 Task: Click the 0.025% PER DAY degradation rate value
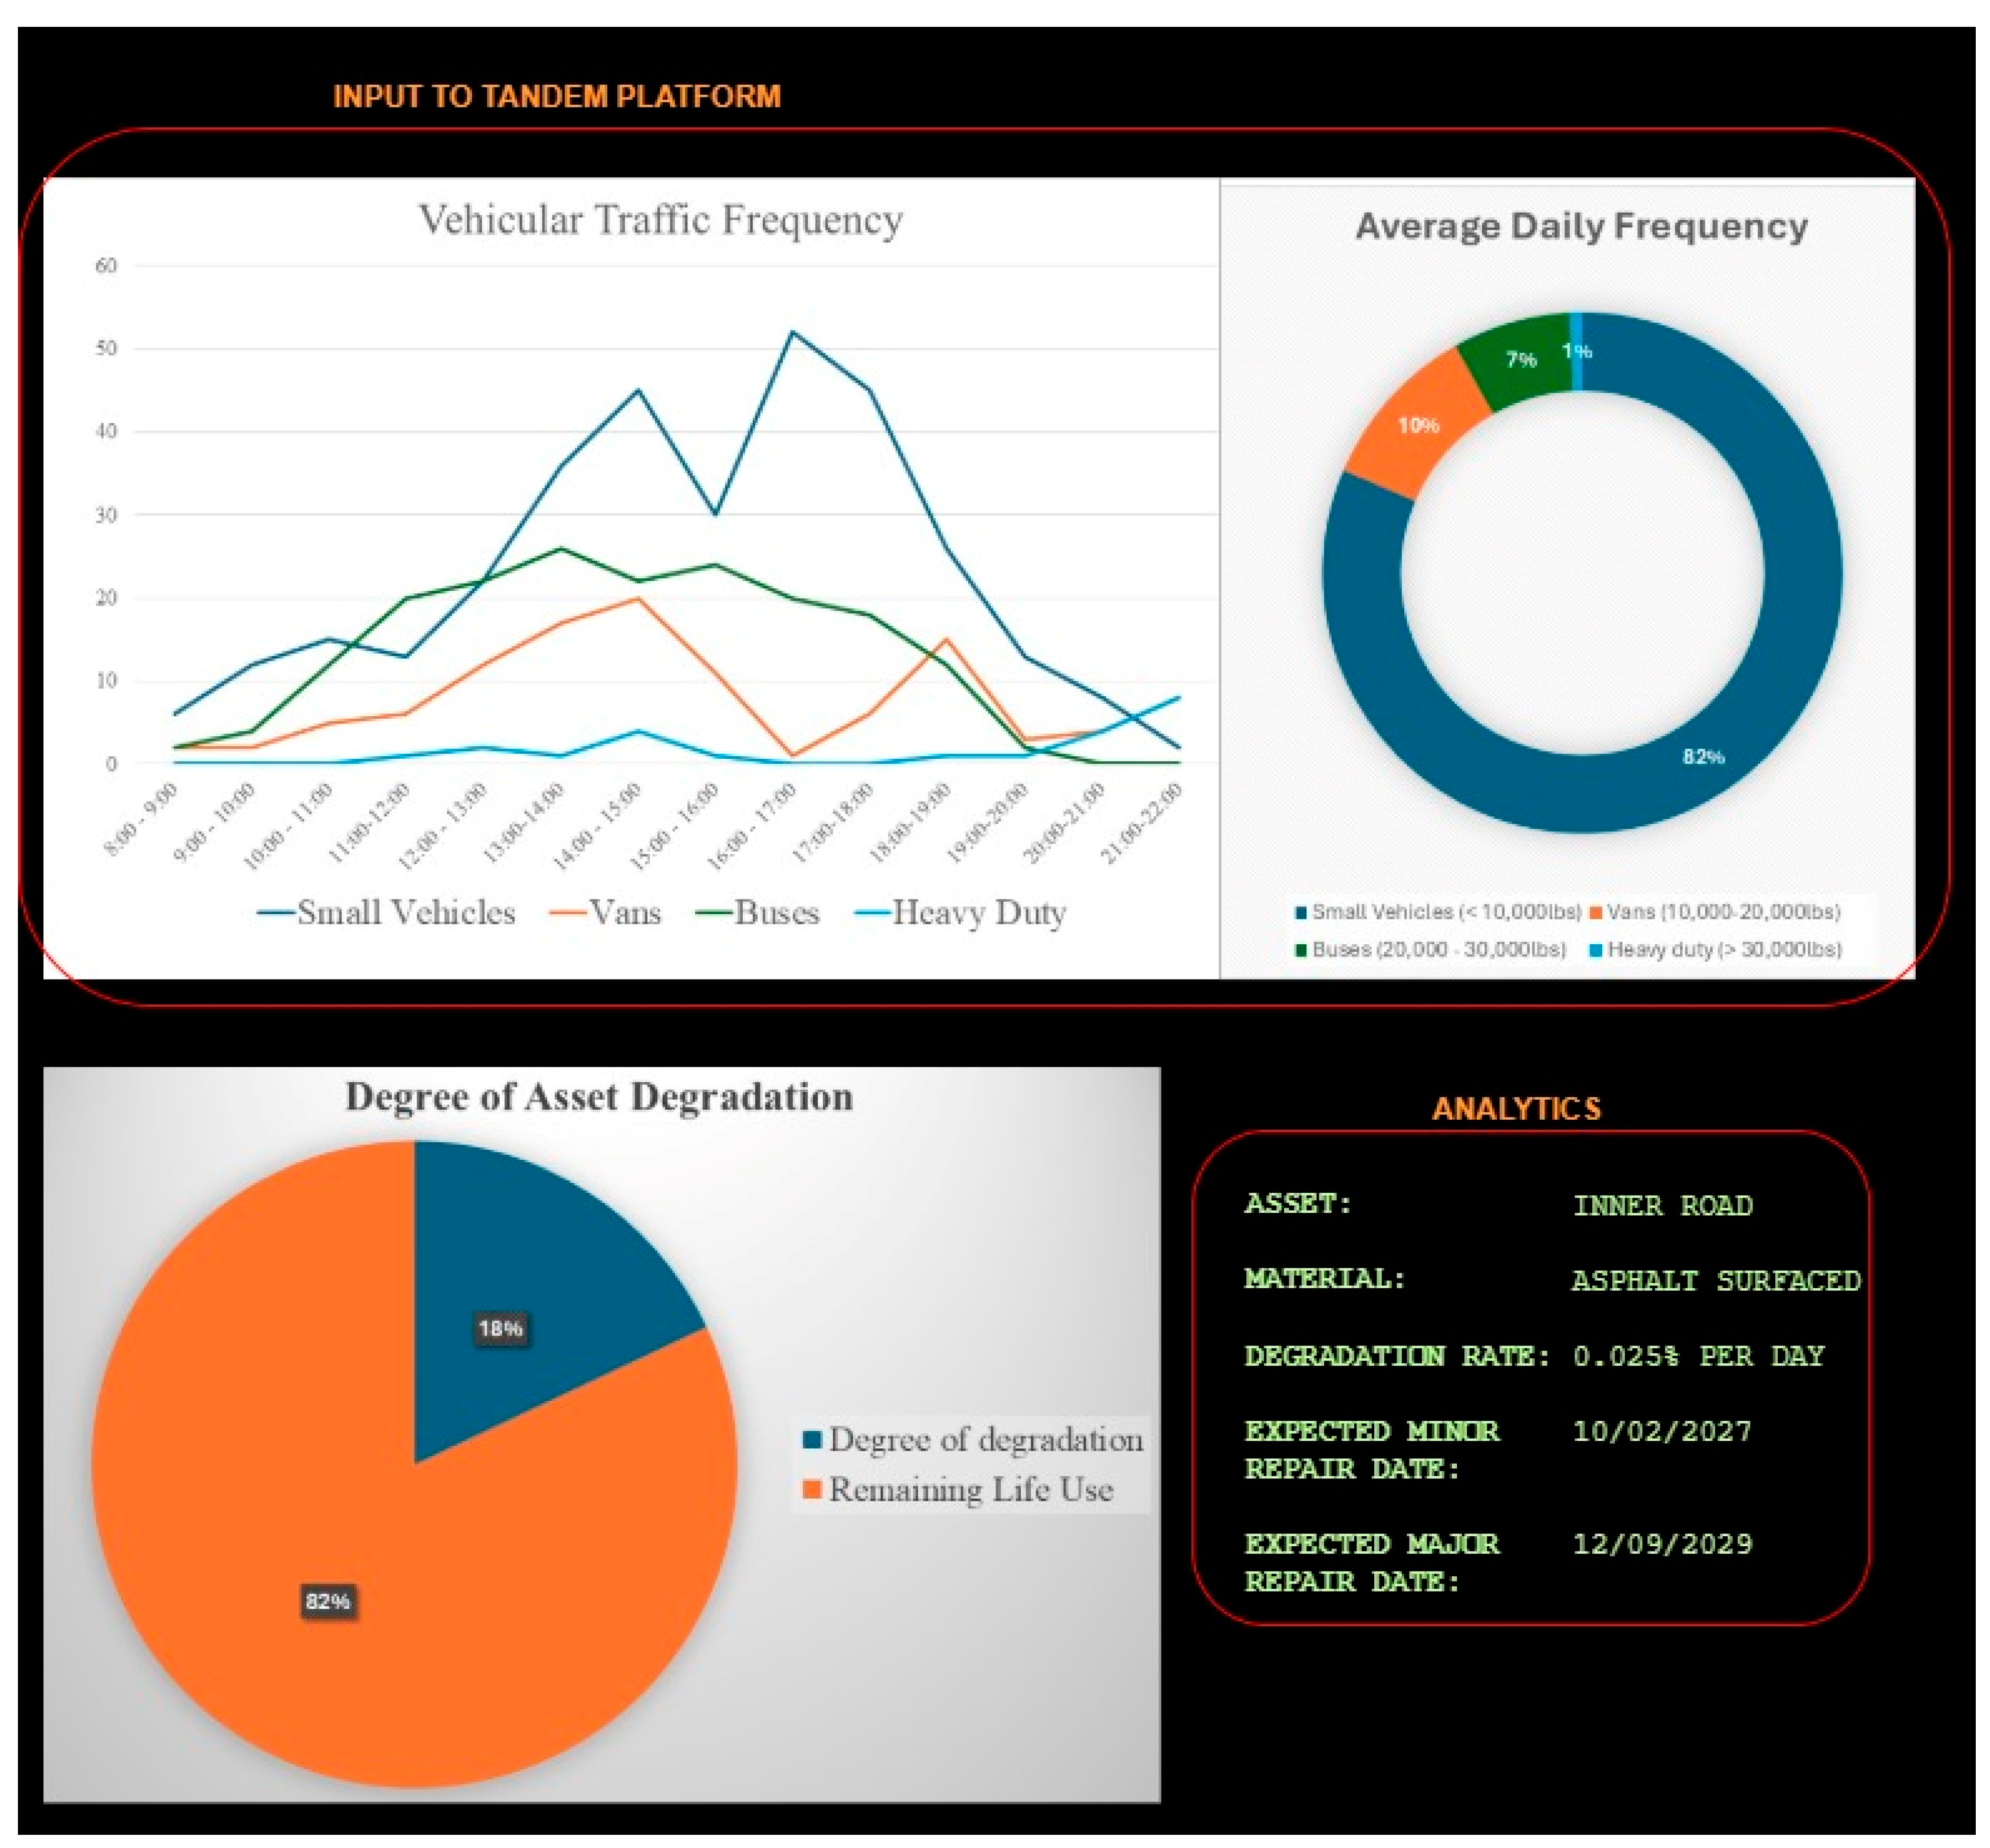[1698, 1356]
